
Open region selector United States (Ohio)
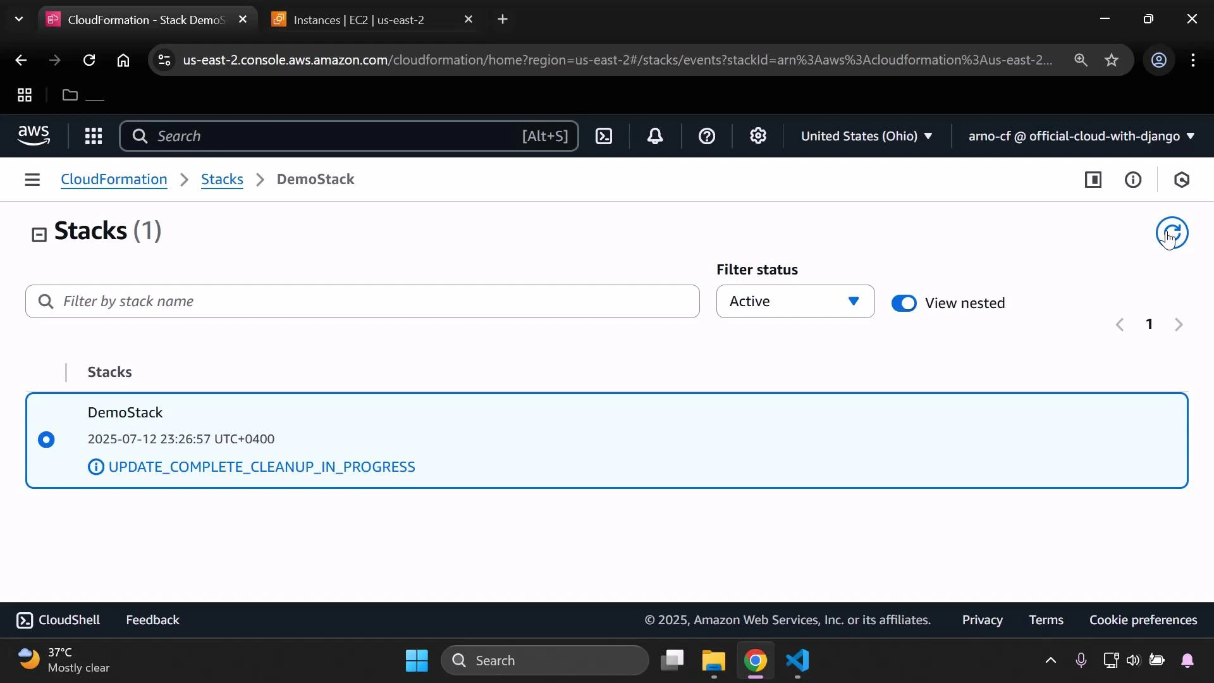866,136
